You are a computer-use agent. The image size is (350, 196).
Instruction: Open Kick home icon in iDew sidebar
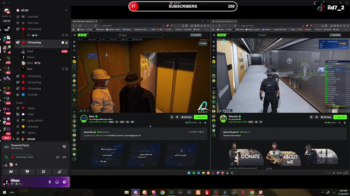pos(74,42)
